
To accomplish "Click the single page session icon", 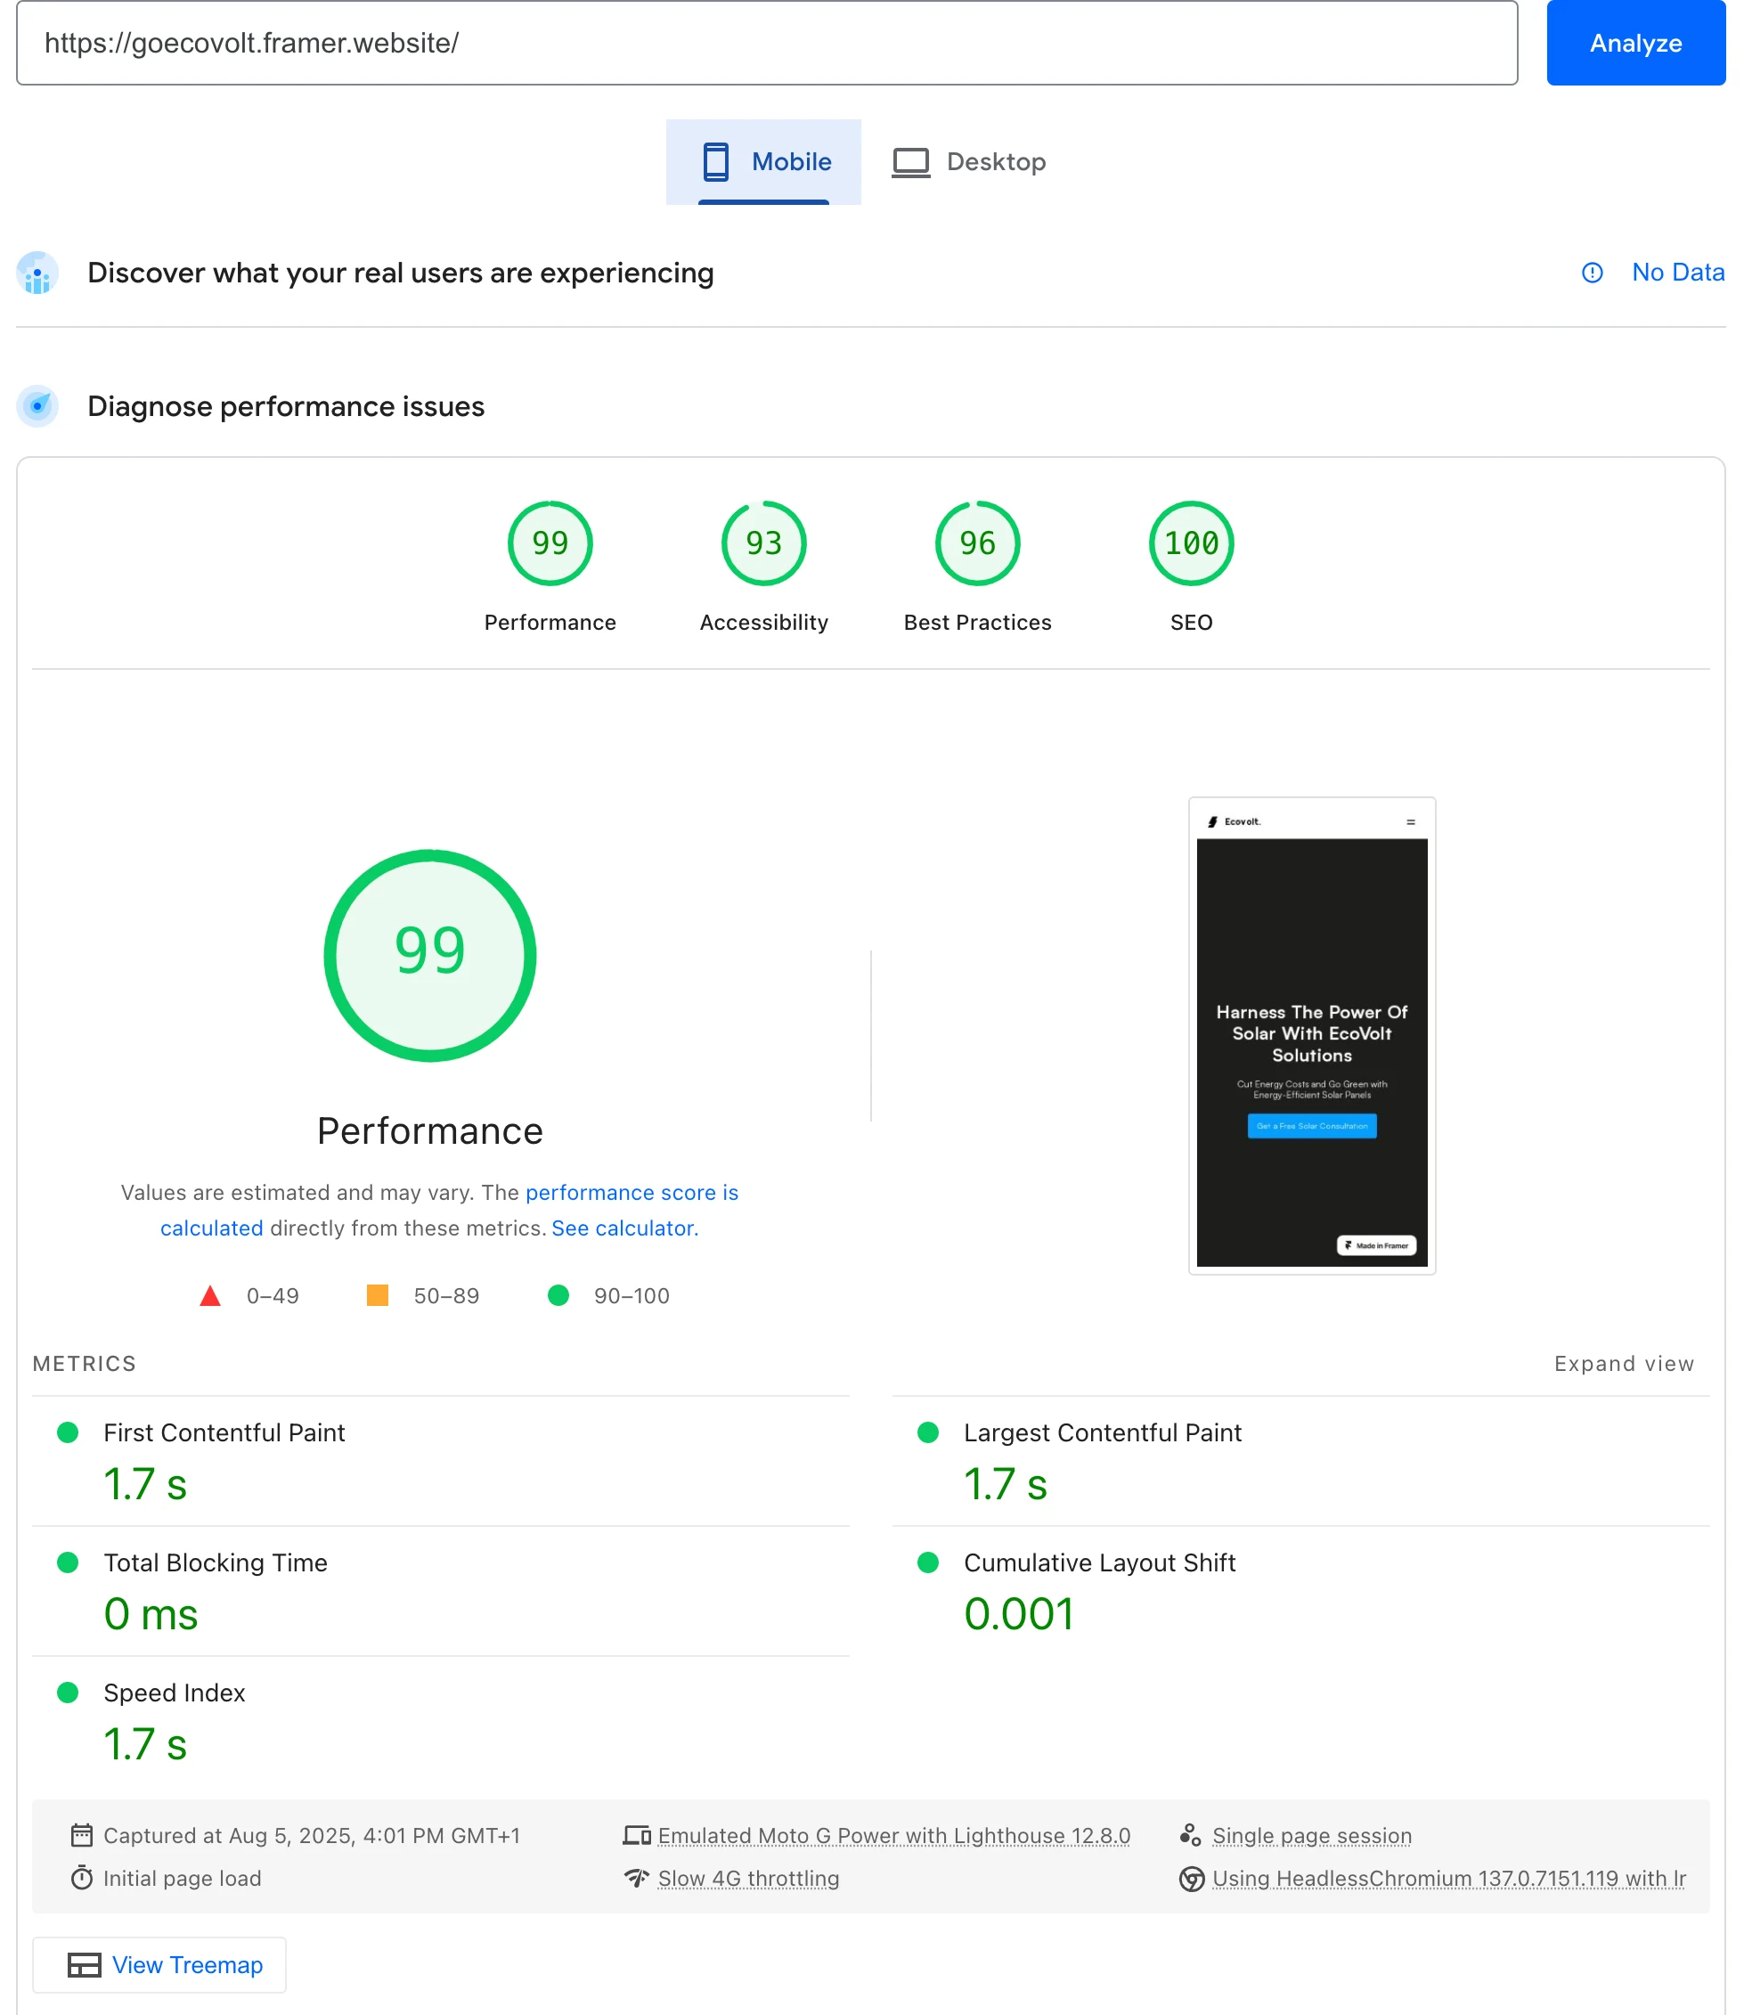I will [x=1190, y=1833].
